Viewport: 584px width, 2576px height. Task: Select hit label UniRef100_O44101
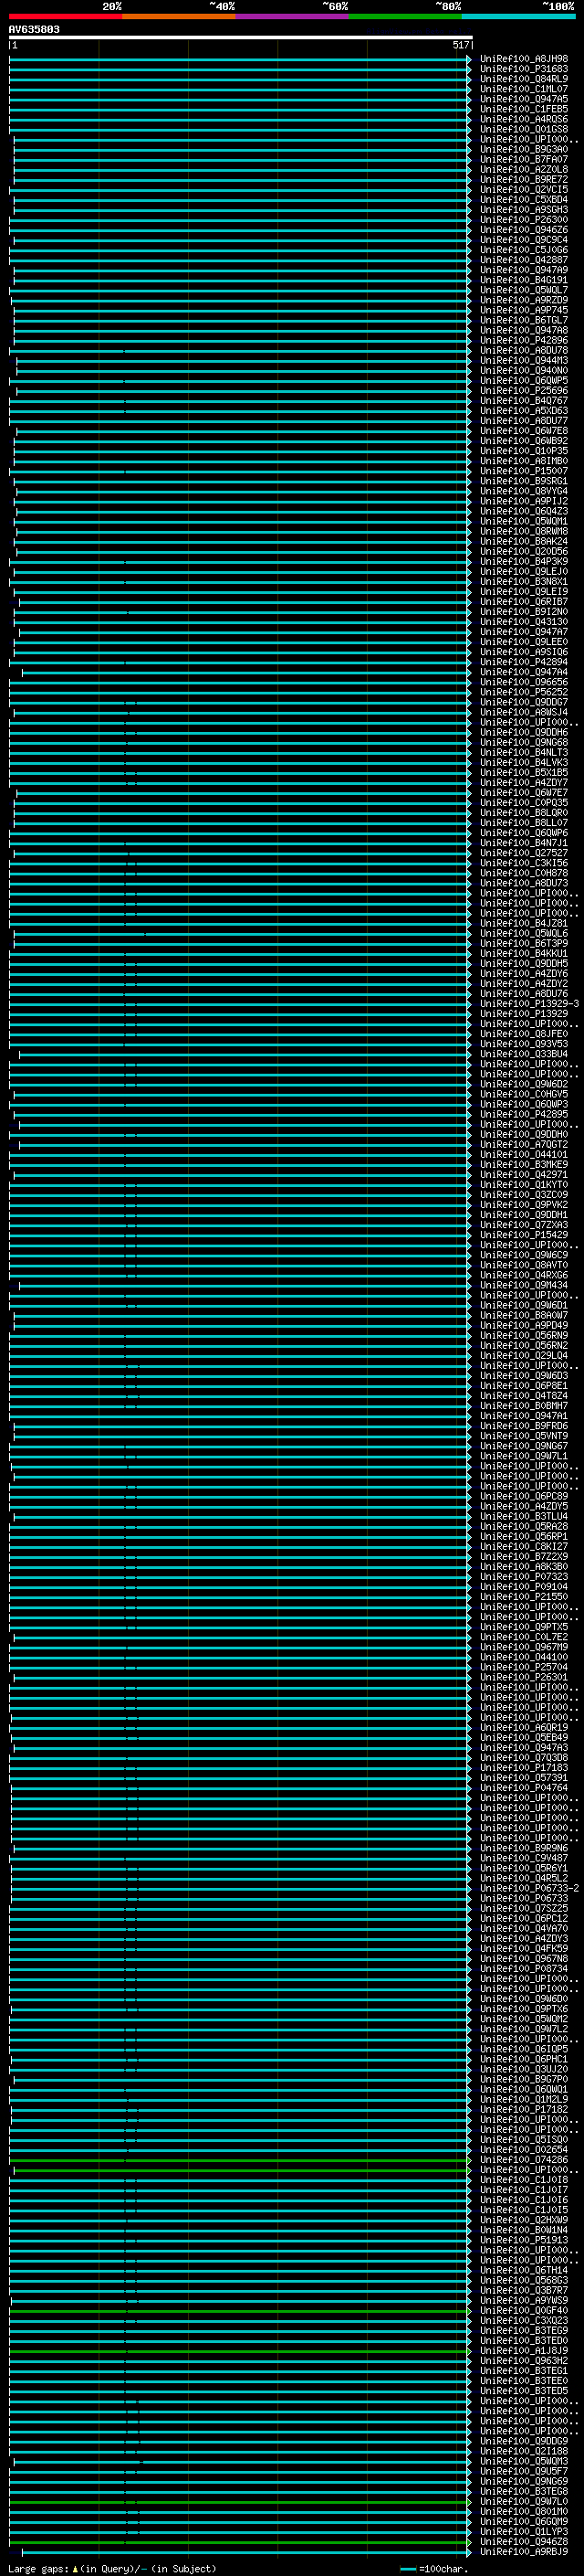[523, 1155]
